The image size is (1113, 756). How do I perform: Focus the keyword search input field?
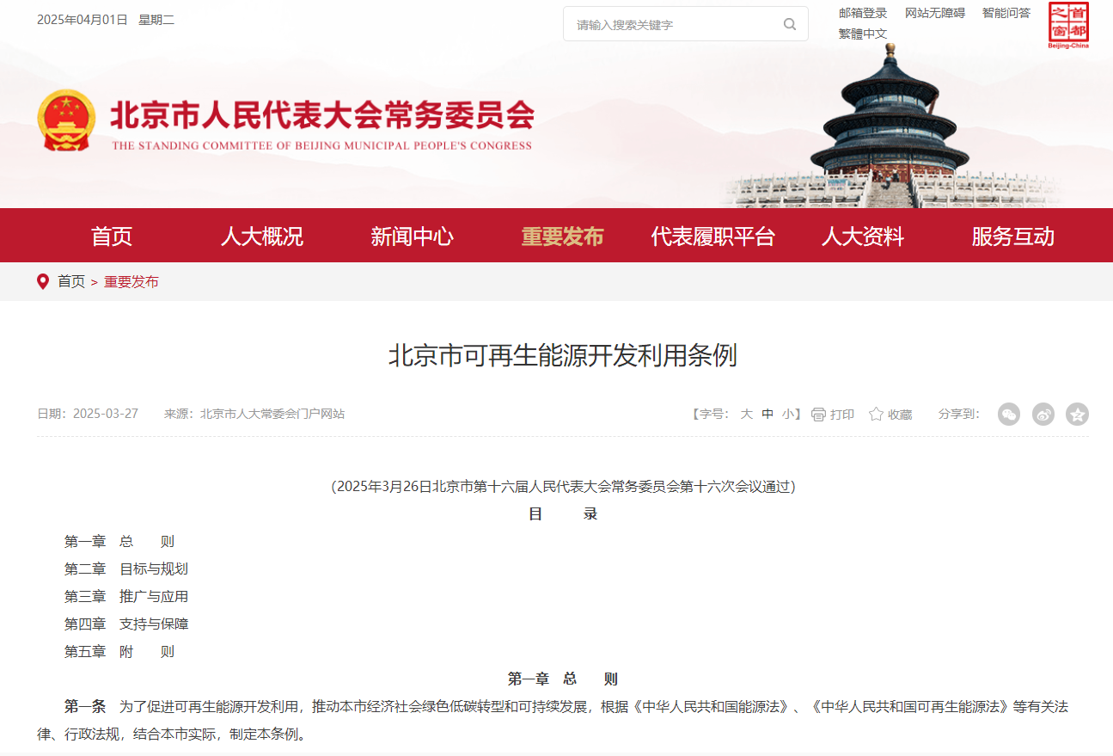click(x=670, y=25)
